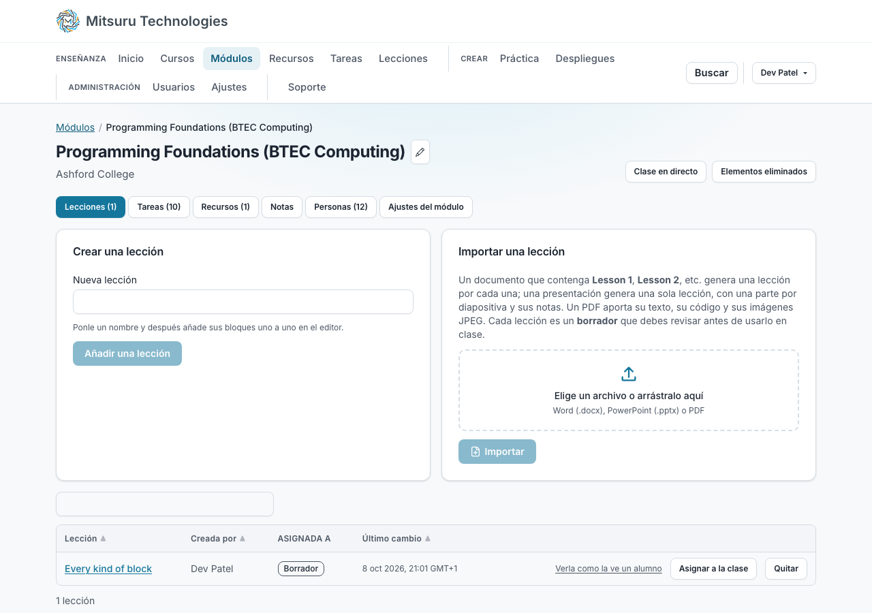Viewport: 872px width, 613px height.
Task: Click the Mitsuru Technologies logo icon
Action: point(68,21)
